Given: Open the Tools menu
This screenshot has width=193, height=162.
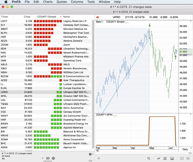Looking at the screenshot, I should [91, 2].
